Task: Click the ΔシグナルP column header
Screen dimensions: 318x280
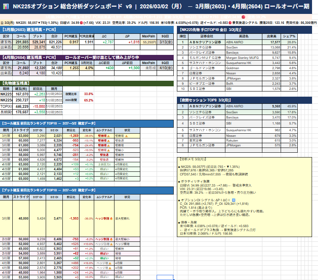Action: 104,197
